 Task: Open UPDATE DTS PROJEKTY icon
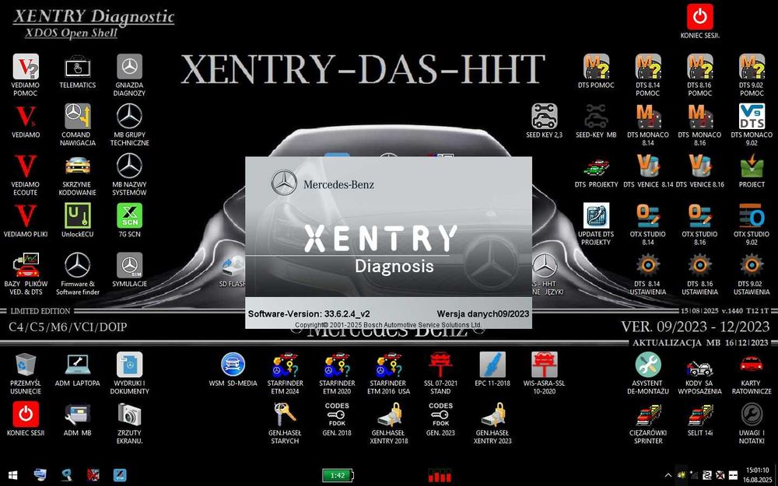(x=596, y=215)
